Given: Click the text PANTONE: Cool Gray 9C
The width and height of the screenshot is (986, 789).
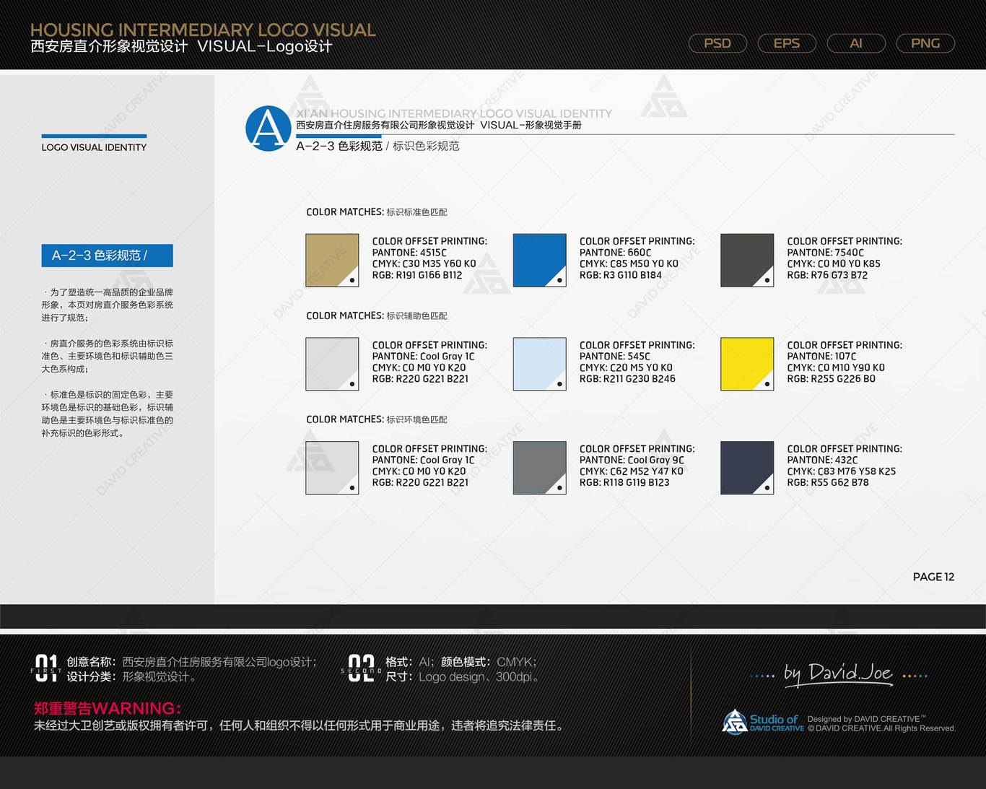Looking at the screenshot, I should [x=632, y=460].
